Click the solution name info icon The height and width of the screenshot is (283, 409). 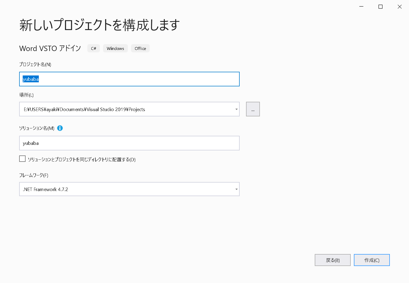point(60,128)
